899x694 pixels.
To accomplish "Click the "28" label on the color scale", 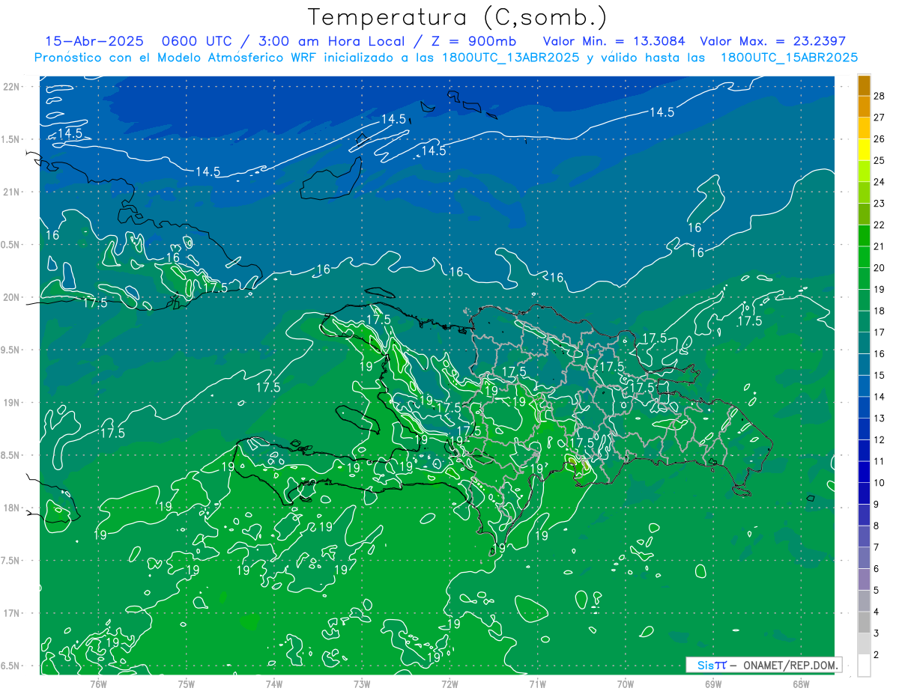I will (880, 97).
